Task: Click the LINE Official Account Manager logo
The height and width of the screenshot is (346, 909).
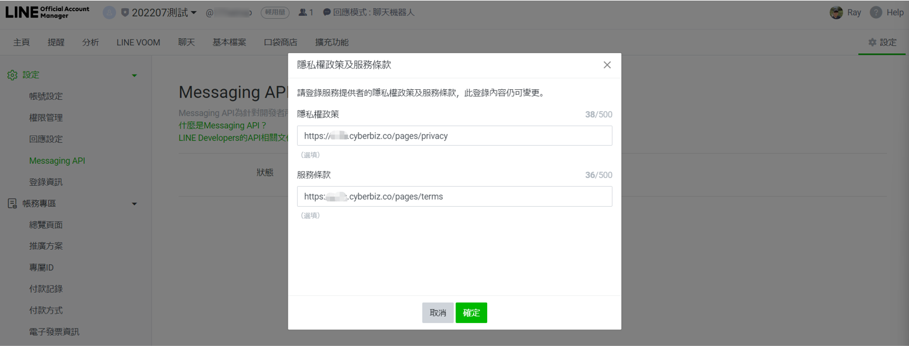Action: 47,11
